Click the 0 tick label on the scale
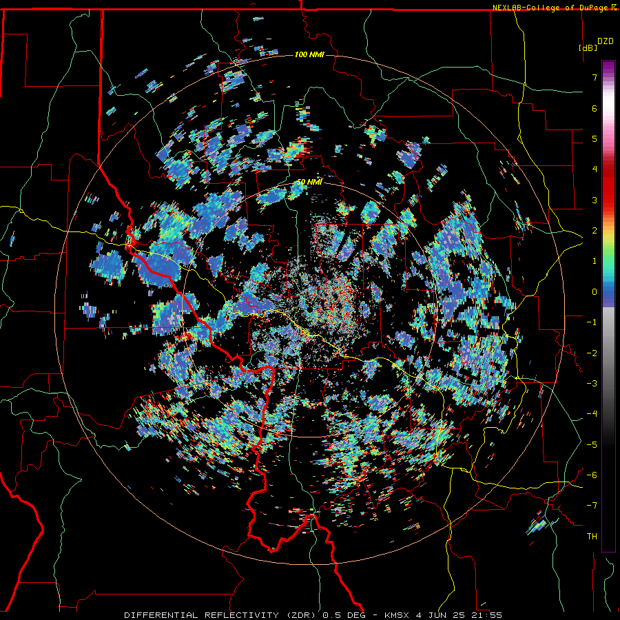Screen dimensions: 620x620 (x=595, y=292)
